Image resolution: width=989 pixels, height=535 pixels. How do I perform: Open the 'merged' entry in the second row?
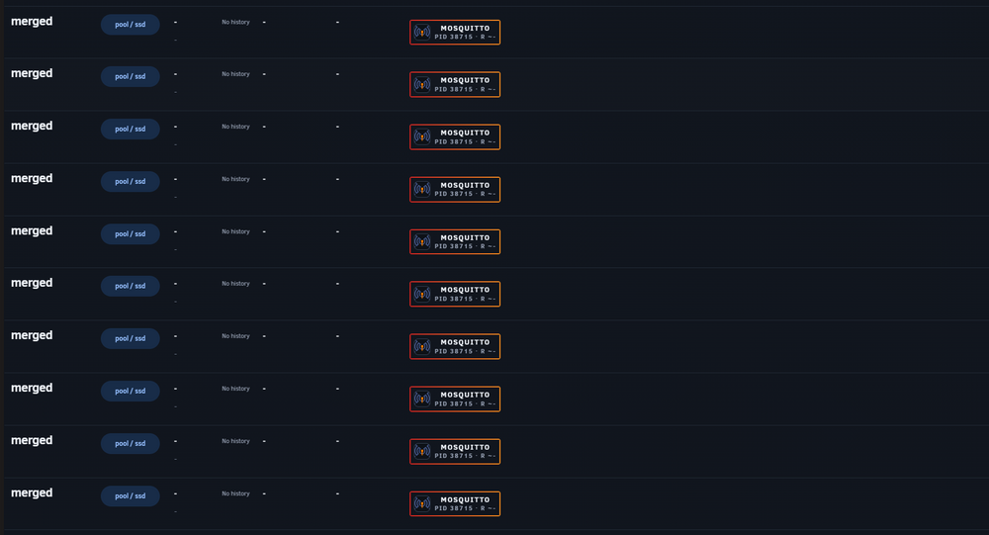pos(32,74)
